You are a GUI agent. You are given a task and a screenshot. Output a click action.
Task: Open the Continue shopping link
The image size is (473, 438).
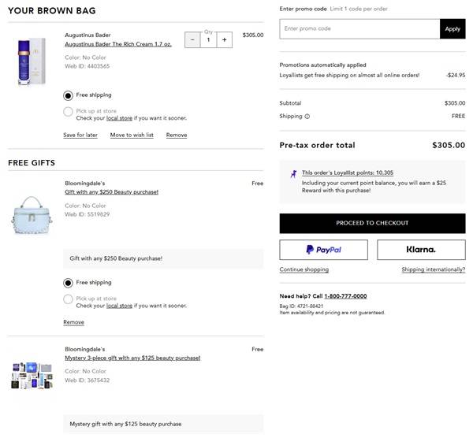coord(304,269)
